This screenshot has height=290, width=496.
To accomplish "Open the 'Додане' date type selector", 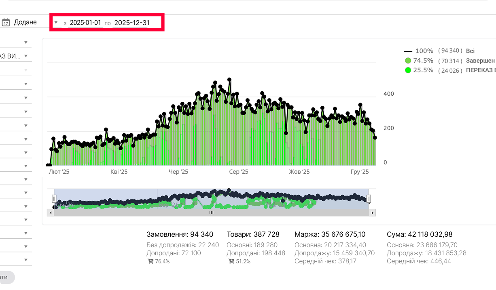I will 25,23.
